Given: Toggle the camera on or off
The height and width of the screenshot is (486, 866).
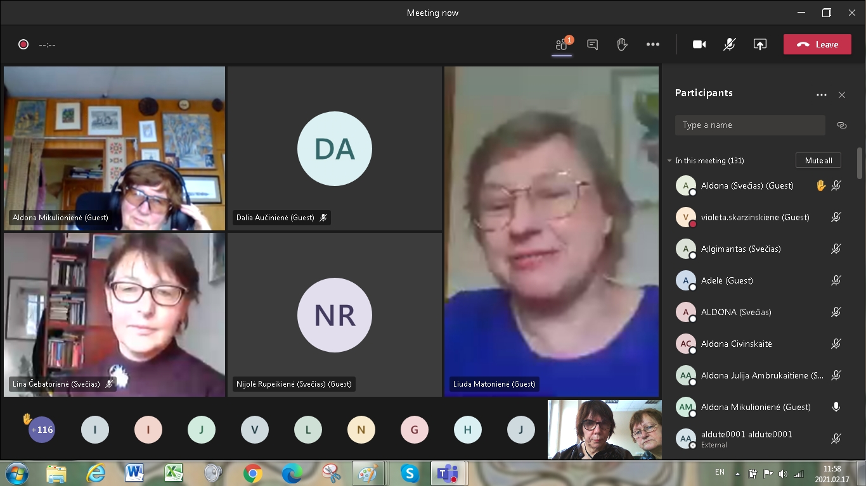Looking at the screenshot, I should point(699,44).
